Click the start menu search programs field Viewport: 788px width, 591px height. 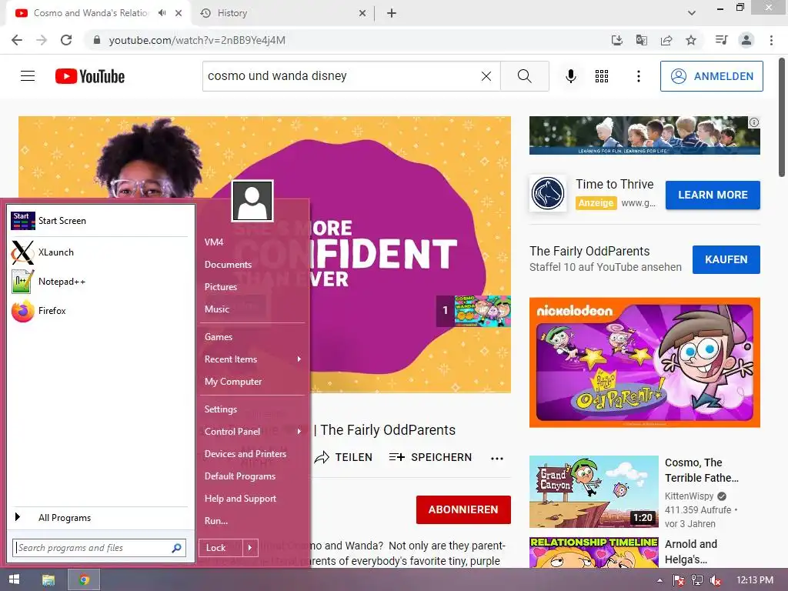click(x=99, y=548)
